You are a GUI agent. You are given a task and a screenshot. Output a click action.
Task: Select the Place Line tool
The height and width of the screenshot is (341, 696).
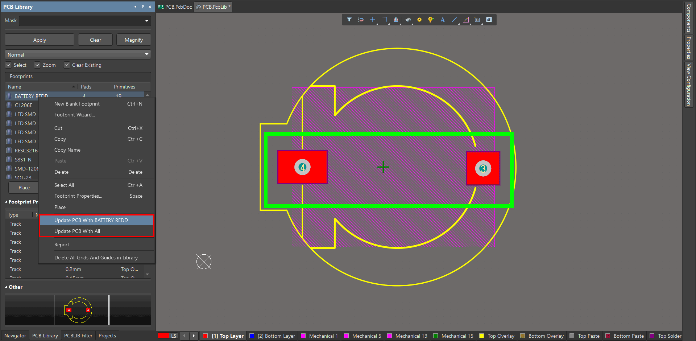pos(454,20)
